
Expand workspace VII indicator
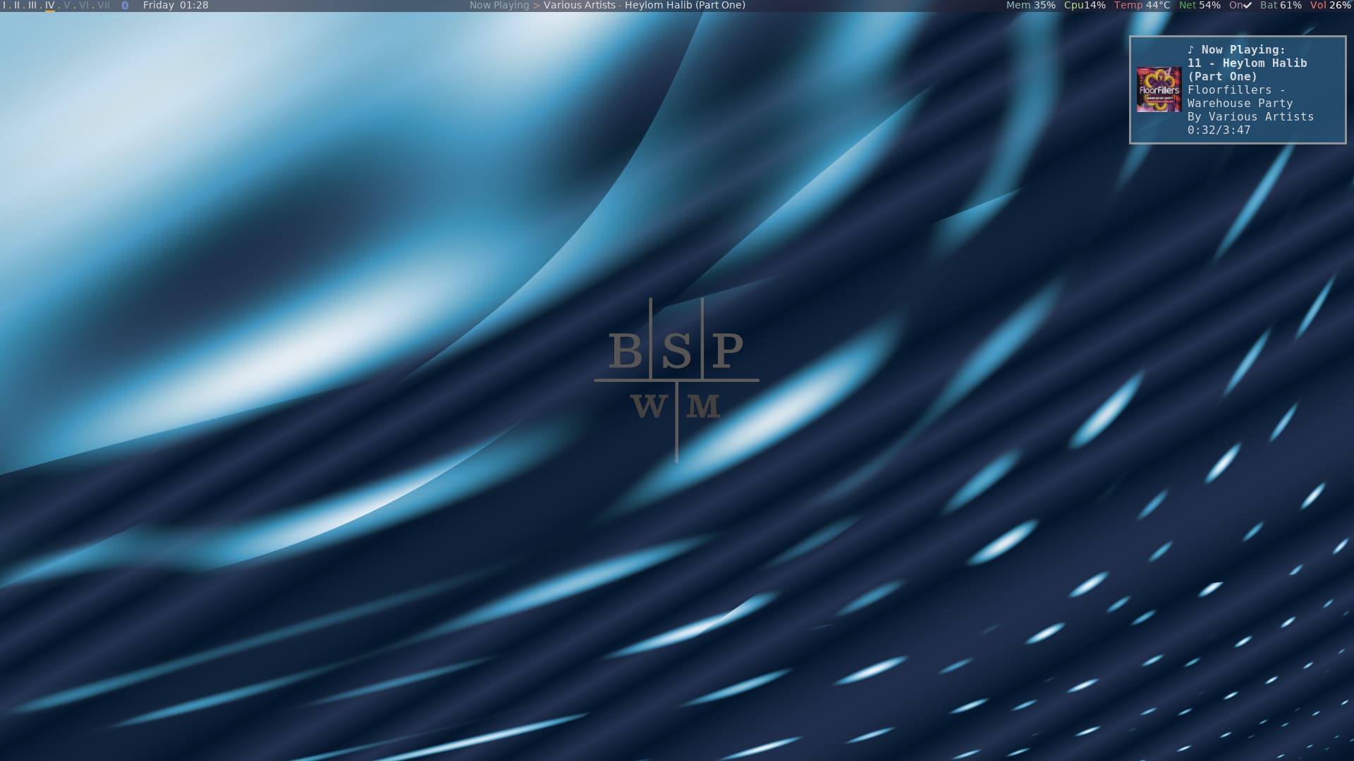pos(104,6)
